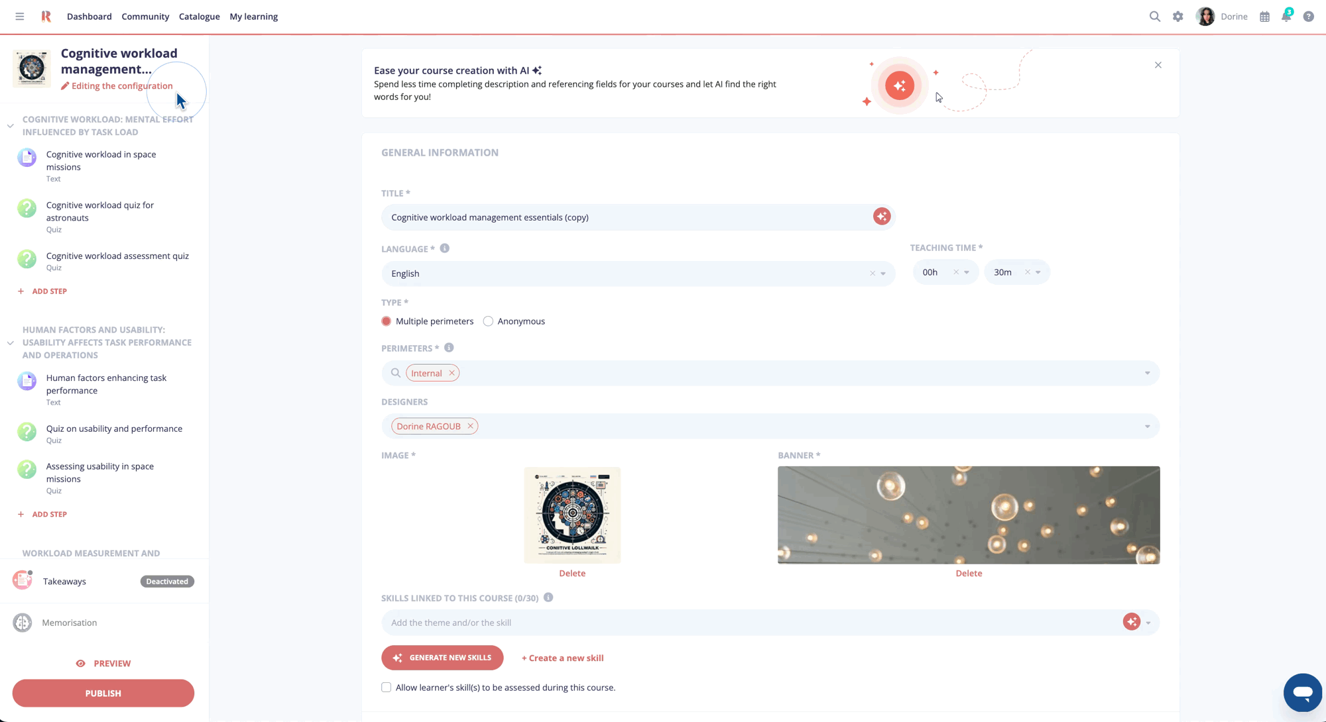Go to the Catalogue menu
Viewport: 1326px width, 722px height.
pyautogui.click(x=199, y=17)
